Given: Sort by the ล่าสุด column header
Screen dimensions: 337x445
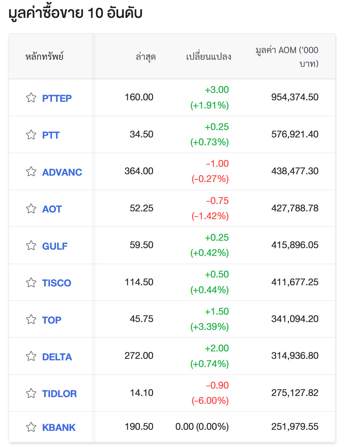Looking at the screenshot, I should point(145,57).
